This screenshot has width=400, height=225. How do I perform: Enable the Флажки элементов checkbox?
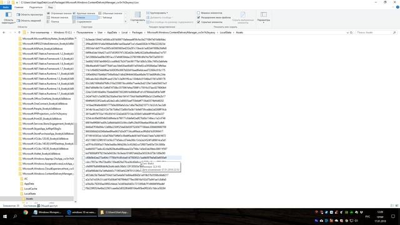coord(198,12)
